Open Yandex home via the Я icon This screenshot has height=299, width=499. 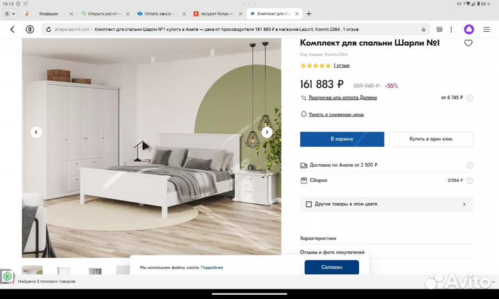(x=30, y=30)
